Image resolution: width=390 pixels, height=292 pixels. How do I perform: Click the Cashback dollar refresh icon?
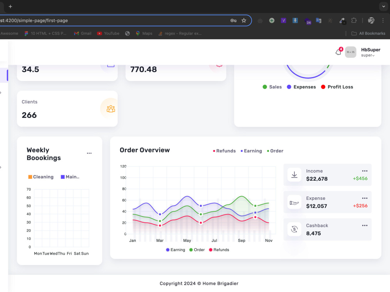click(x=294, y=229)
